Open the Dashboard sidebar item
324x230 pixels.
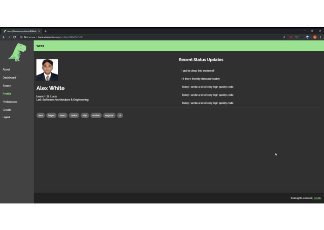pyautogui.click(x=9, y=78)
